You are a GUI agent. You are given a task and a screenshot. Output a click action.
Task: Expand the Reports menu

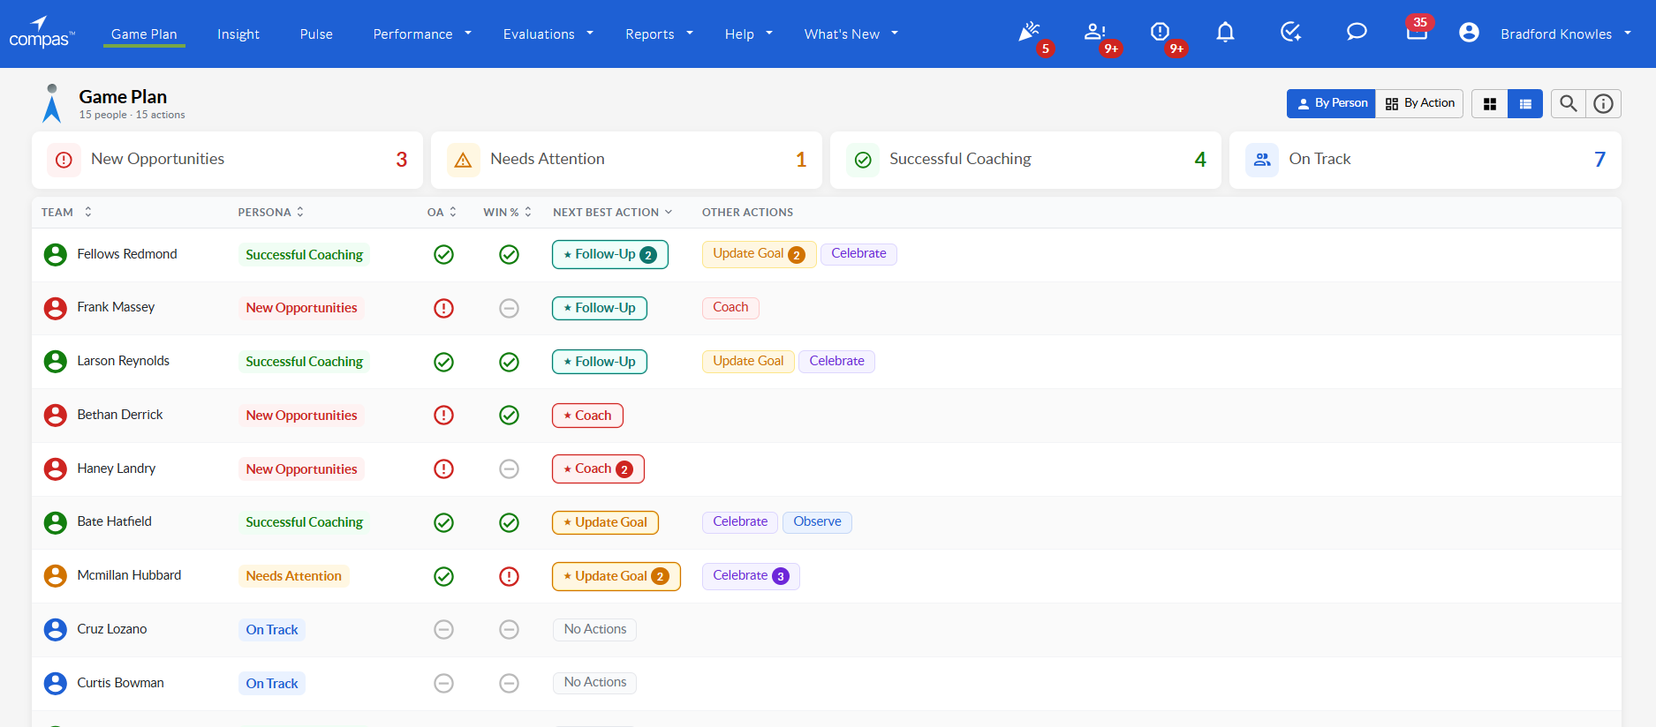tap(659, 34)
